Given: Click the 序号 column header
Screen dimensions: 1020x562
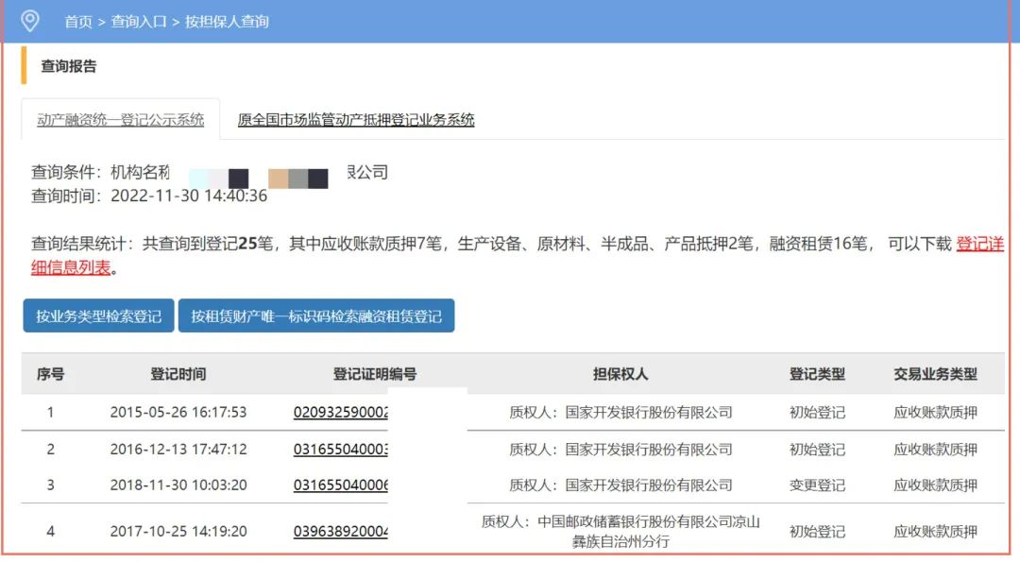Looking at the screenshot, I should tap(50, 374).
